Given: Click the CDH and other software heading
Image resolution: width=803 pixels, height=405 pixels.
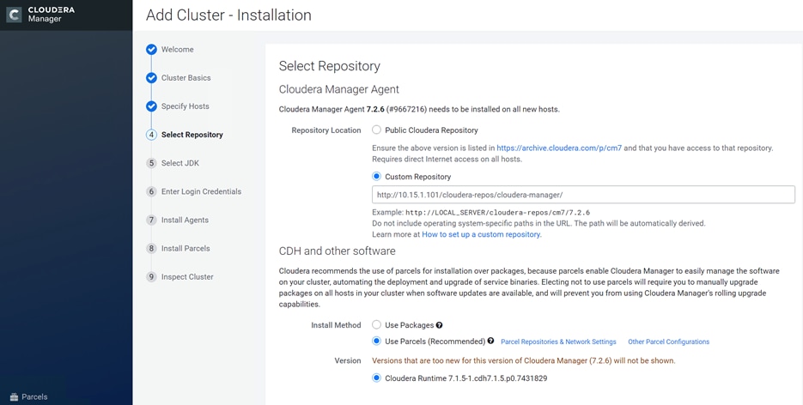Looking at the screenshot, I should point(337,251).
